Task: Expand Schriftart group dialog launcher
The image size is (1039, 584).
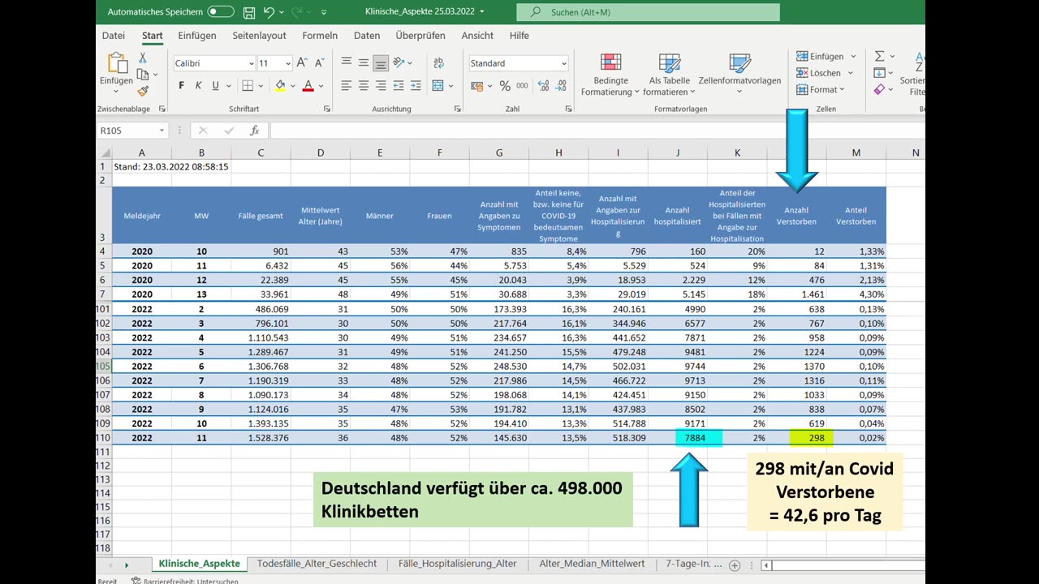Action: 327,109
